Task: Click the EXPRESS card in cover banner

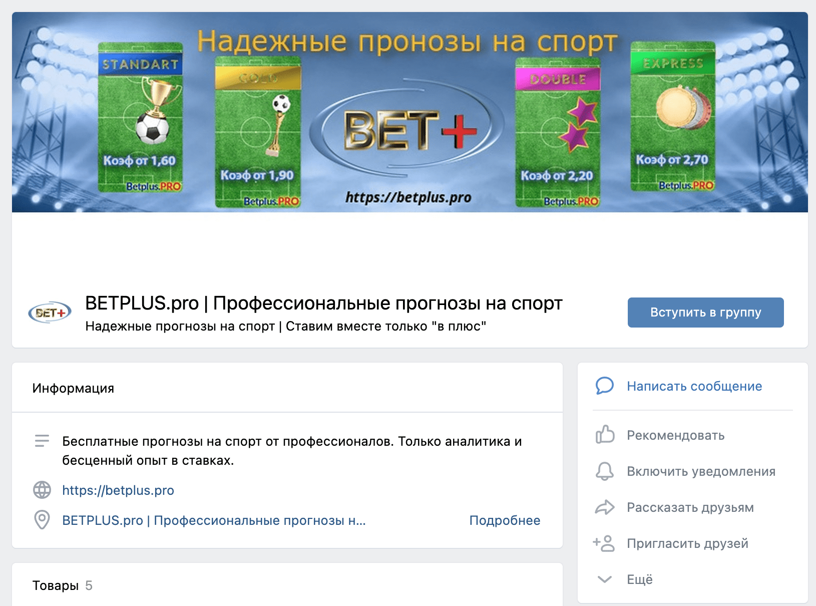Action: [x=673, y=116]
